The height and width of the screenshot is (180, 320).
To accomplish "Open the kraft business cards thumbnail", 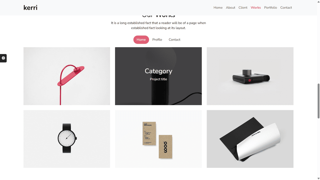I will click(158, 139).
